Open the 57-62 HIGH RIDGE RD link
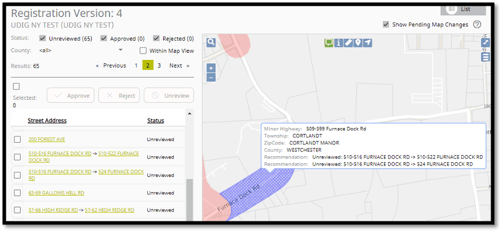This screenshot has width=500, height=232. point(110,210)
